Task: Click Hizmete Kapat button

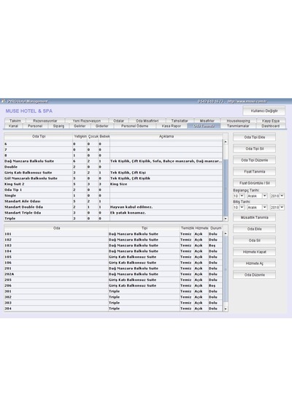Action: pos(254,252)
